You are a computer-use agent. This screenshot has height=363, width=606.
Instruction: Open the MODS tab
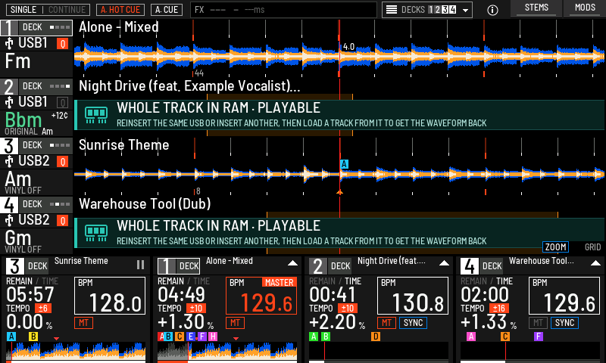click(x=585, y=8)
